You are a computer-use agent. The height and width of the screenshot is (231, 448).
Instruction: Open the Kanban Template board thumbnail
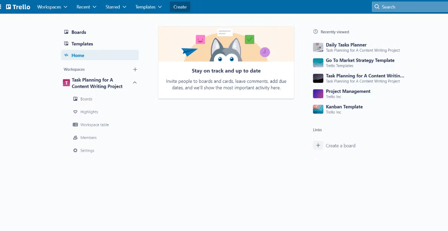(x=318, y=109)
